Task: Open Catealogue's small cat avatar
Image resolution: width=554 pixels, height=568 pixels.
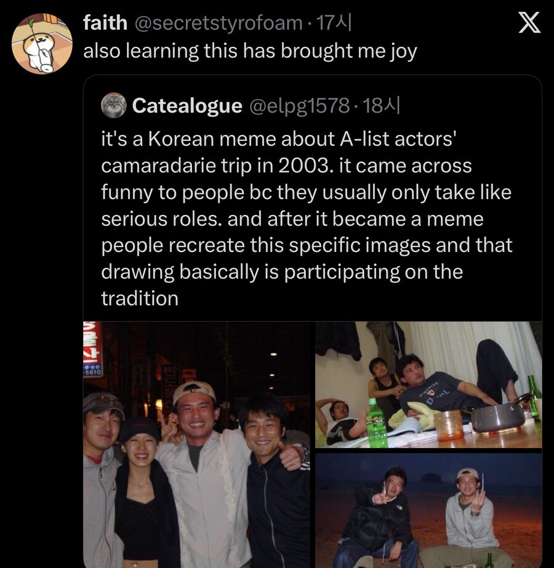Action: point(114,106)
